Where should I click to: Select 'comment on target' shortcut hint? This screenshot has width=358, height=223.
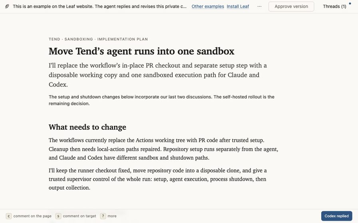tap(80, 216)
